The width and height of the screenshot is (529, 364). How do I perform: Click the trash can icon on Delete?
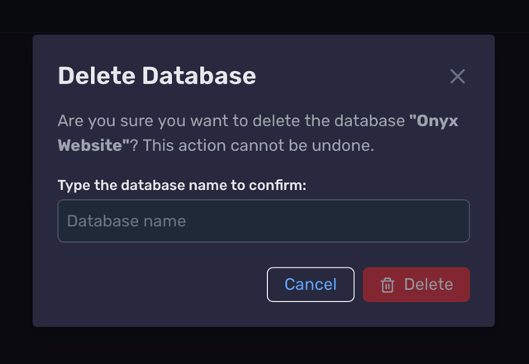pos(388,285)
